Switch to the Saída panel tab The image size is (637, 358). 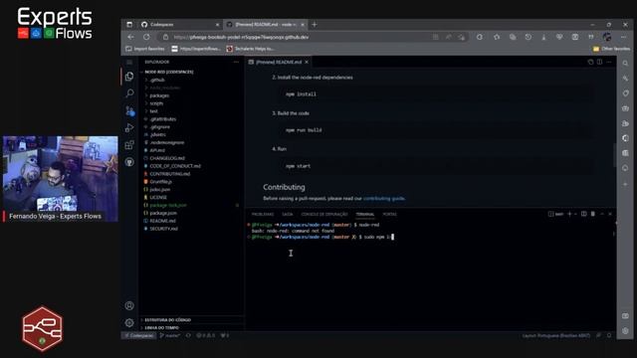[288, 214]
